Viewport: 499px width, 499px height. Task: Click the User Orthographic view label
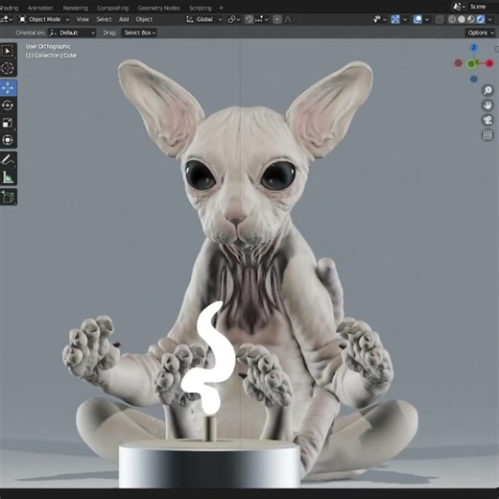(48, 47)
